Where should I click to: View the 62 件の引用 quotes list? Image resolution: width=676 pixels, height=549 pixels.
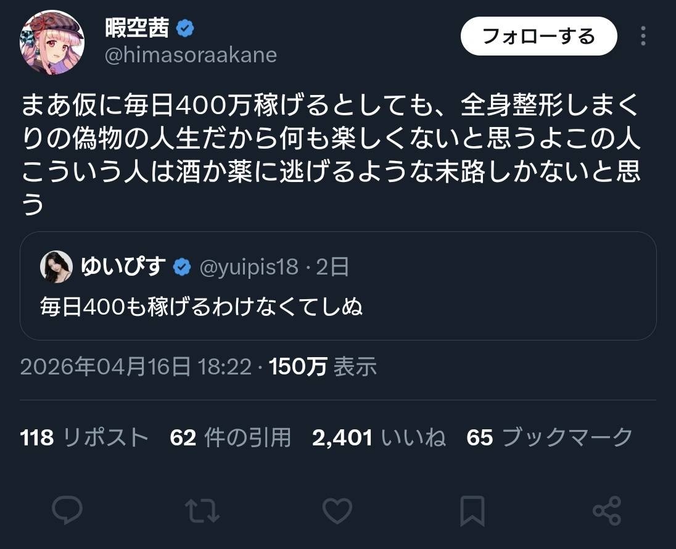(x=230, y=437)
